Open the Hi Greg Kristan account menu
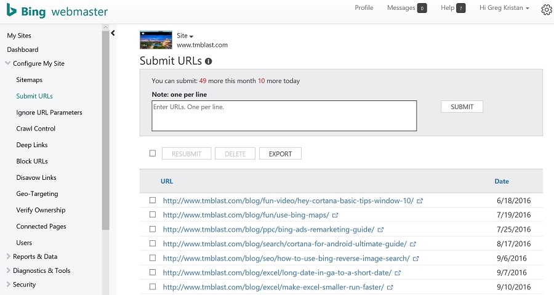554x295 pixels. point(504,8)
